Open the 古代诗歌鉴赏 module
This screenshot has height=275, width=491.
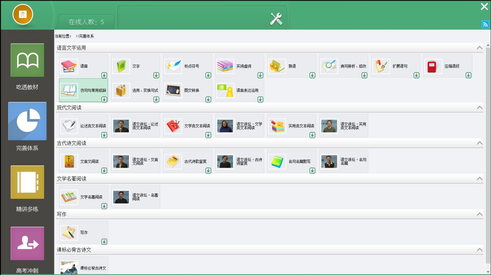(188, 161)
